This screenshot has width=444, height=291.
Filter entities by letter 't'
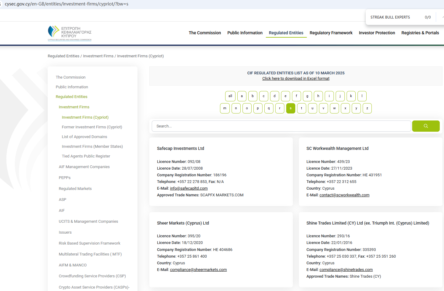point(301,108)
